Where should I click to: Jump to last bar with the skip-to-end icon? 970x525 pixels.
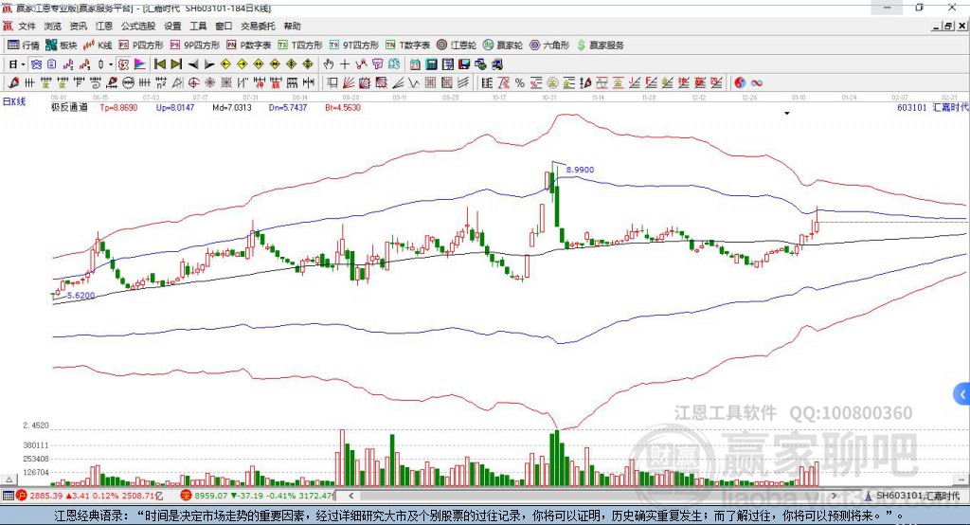click(x=176, y=64)
